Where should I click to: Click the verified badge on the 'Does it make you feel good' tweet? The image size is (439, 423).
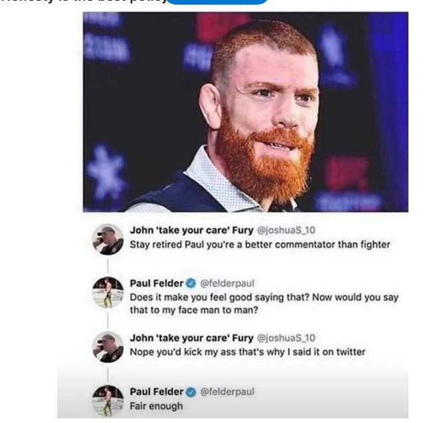[191, 284]
